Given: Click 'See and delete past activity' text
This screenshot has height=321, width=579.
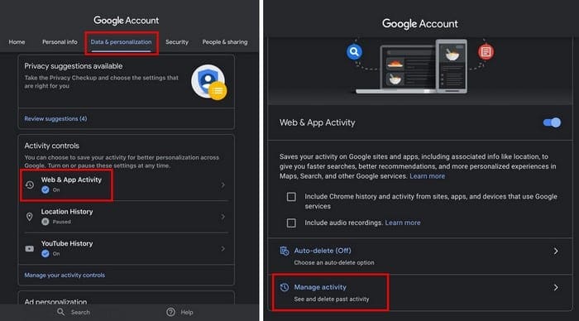Looking at the screenshot, I should click(x=332, y=299).
